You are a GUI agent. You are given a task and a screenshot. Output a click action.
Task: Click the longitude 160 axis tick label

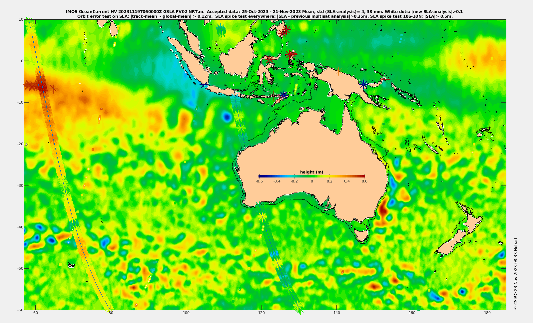pyautogui.click(x=412, y=313)
